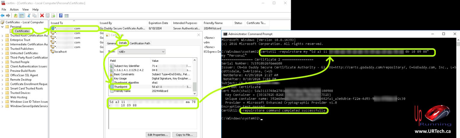The image size is (460, 138).
Task: Select the localhost certificate entry
Action: pyautogui.click(x=60, y=52)
